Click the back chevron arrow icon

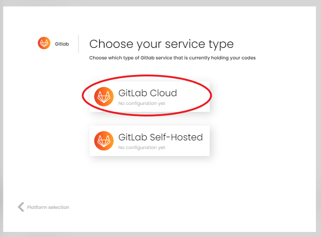click(21, 207)
